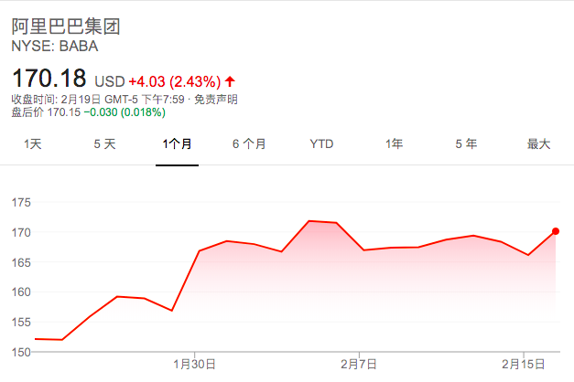Open the 免责声明 disclaimer link

[216, 99]
